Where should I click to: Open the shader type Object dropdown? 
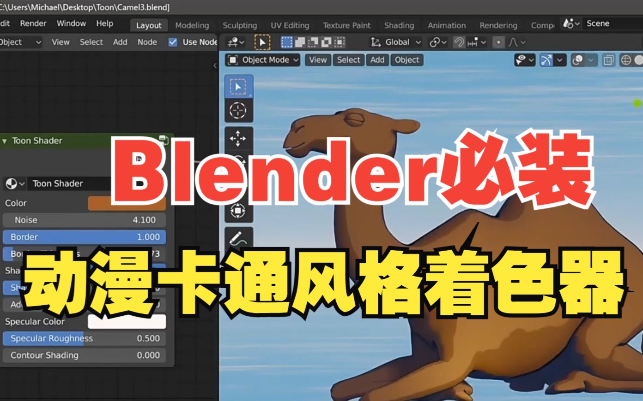click(x=20, y=42)
